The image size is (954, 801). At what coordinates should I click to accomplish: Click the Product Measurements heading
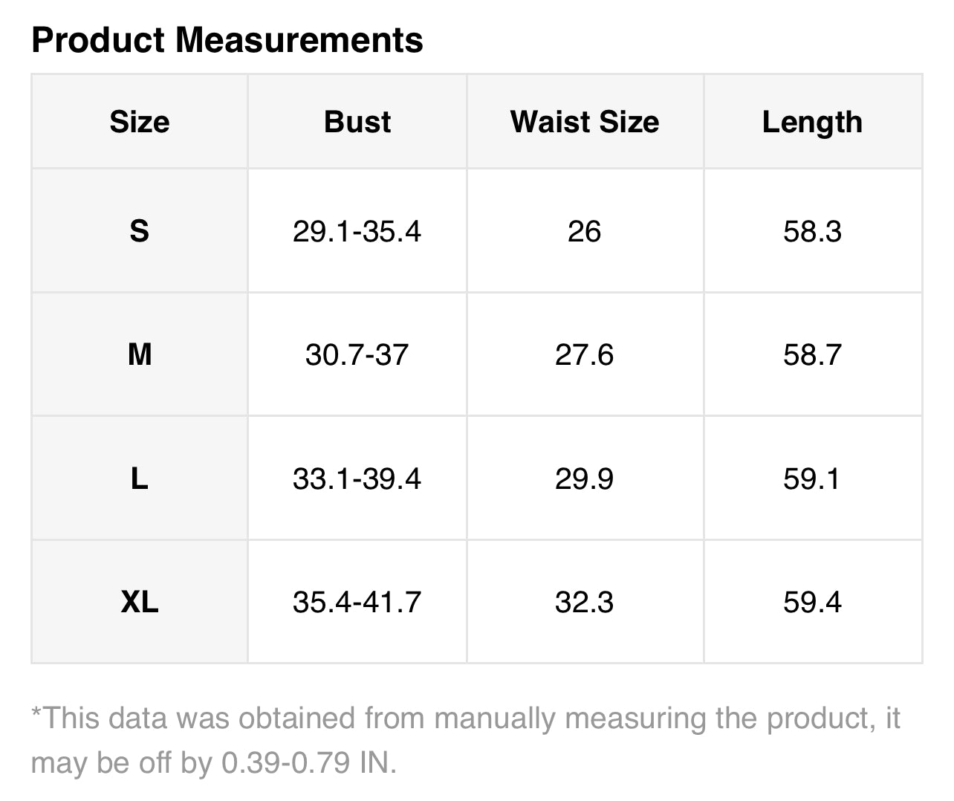[x=227, y=40]
